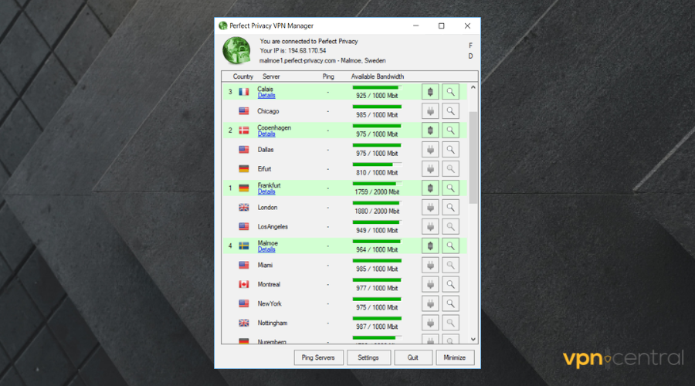Connect to NewYork server plug icon
This screenshot has height=386, width=695.
(430, 304)
